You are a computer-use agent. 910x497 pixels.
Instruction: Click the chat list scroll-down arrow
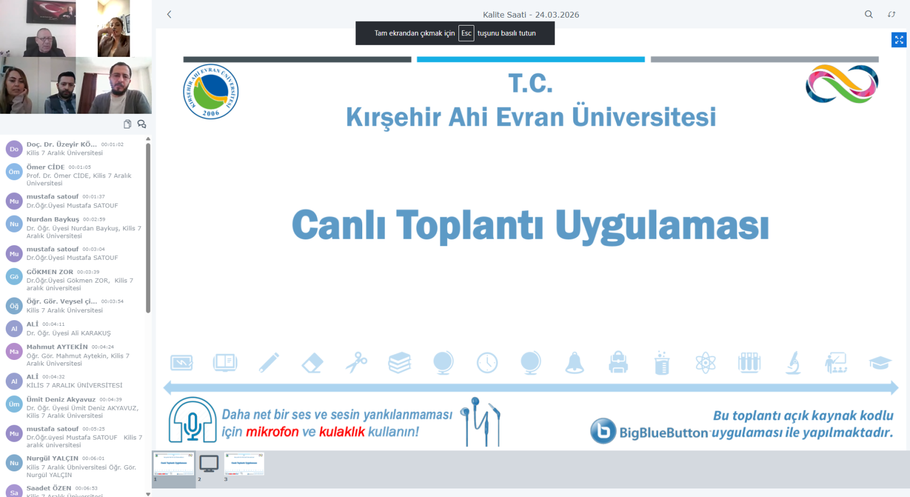[148, 494]
